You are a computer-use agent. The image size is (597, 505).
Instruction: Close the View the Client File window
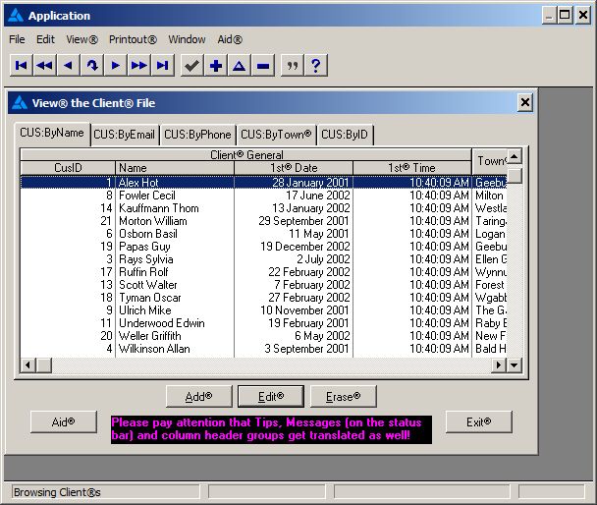point(524,102)
